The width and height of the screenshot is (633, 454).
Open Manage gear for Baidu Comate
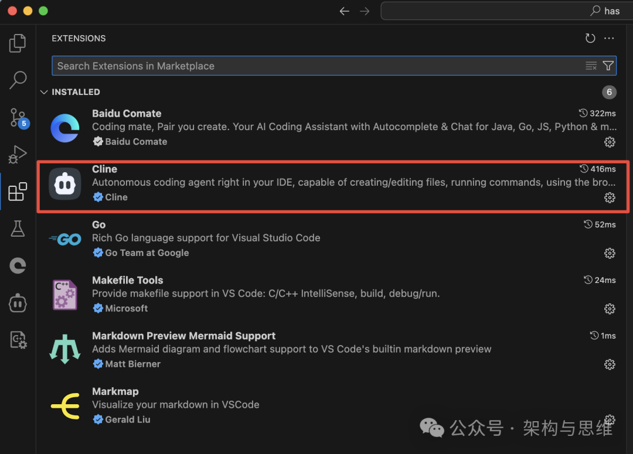pos(610,142)
